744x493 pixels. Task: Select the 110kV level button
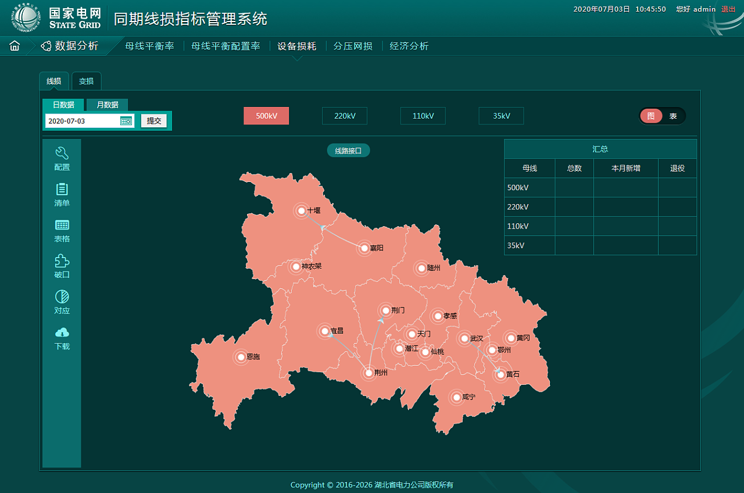point(423,116)
